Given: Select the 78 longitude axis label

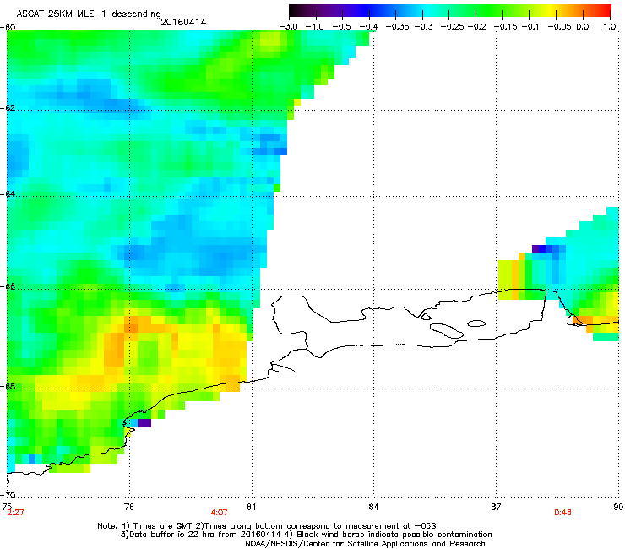Looking at the screenshot, I should pos(129,507).
